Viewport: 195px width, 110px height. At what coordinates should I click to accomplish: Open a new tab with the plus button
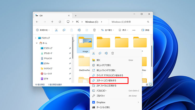pos(76,15)
